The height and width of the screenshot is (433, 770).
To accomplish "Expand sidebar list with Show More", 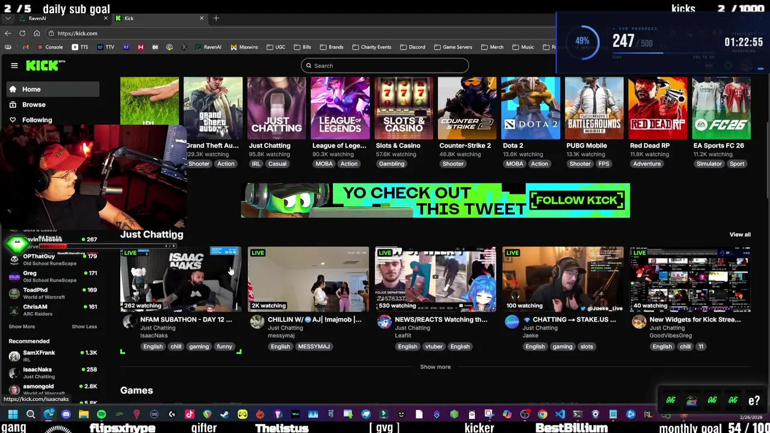I will point(22,327).
